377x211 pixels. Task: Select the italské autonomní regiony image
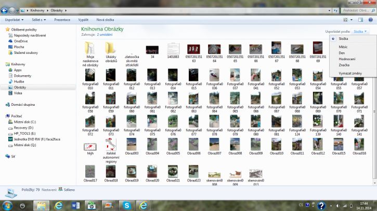coord(111,151)
